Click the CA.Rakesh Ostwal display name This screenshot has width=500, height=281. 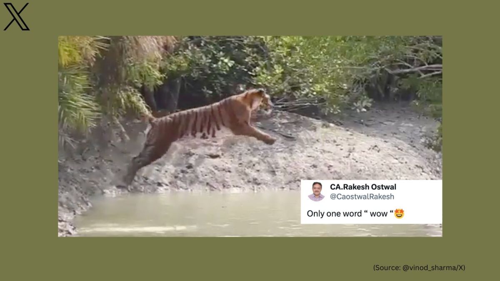(363, 187)
